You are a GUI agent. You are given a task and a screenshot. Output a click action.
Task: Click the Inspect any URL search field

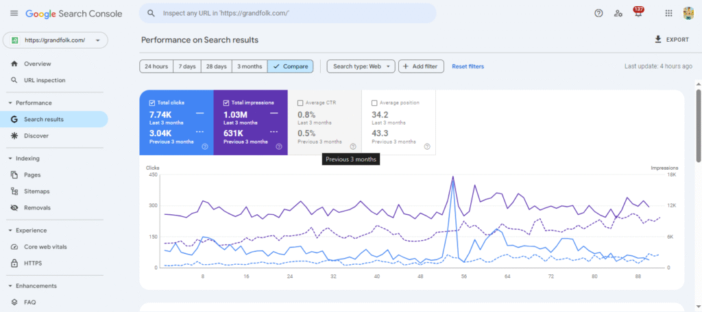[x=288, y=13]
